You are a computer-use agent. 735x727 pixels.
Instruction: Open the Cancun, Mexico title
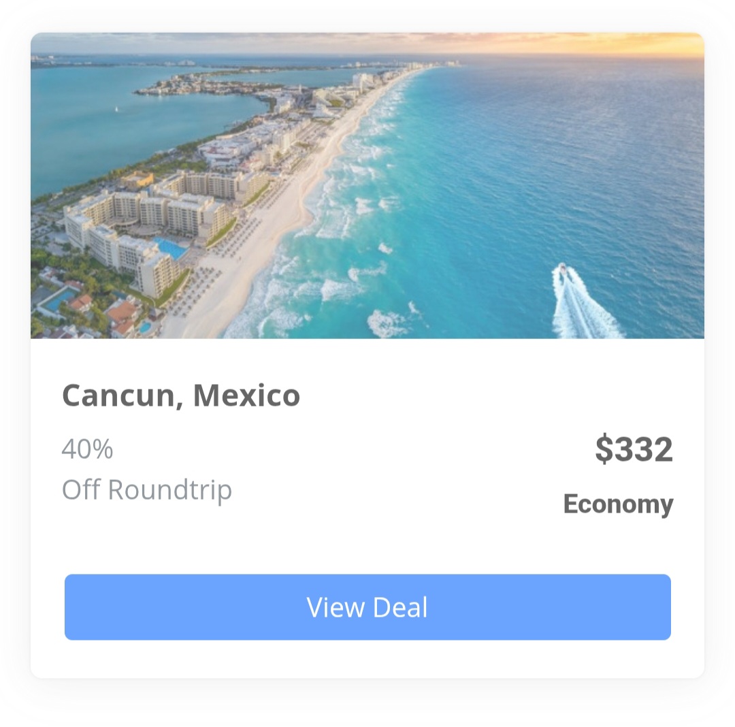tap(181, 395)
